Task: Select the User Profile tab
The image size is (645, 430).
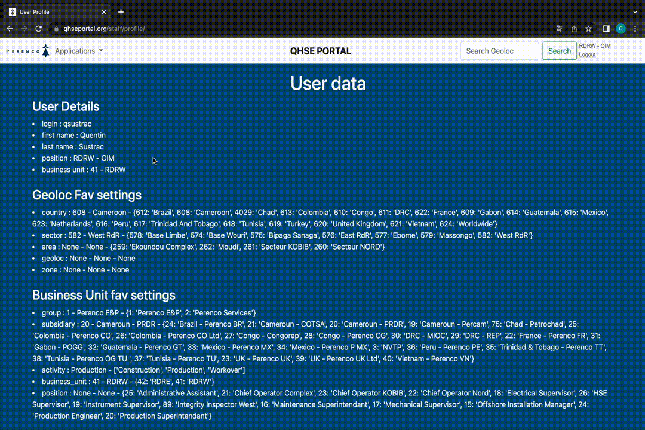Action: coord(57,12)
